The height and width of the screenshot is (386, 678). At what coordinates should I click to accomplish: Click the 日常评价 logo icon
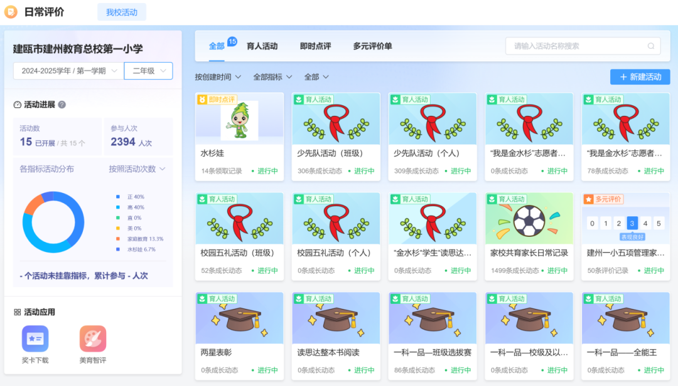10,11
